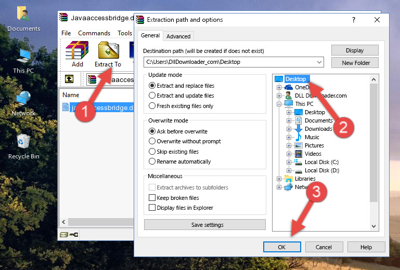This screenshot has height=270, width=400.
Task: Expand Local Disk (C:) node
Action: click(x=289, y=162)
